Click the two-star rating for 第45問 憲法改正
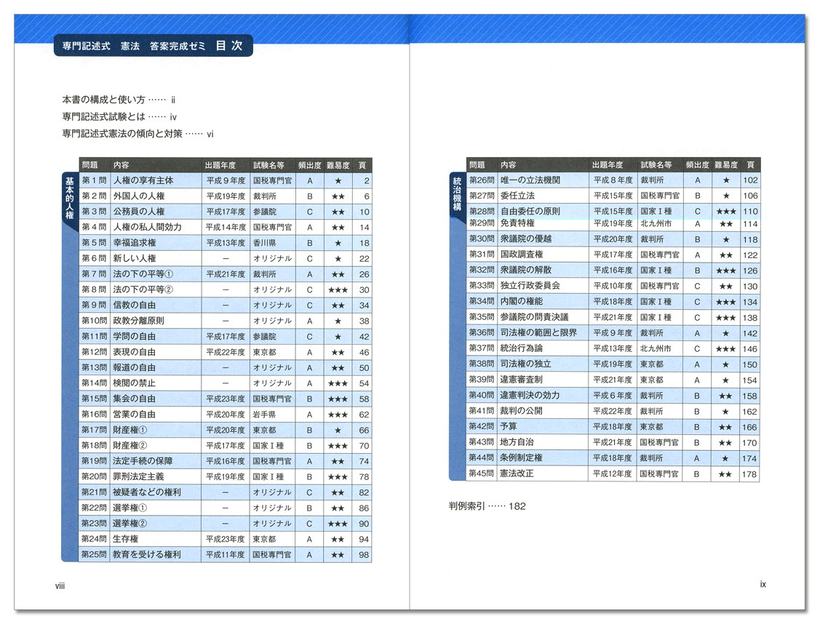This screenshot has height=624, width=820. 725,474
